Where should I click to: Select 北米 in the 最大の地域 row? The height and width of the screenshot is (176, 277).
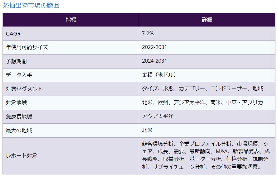pyautogui.click(x=147, y=130)
